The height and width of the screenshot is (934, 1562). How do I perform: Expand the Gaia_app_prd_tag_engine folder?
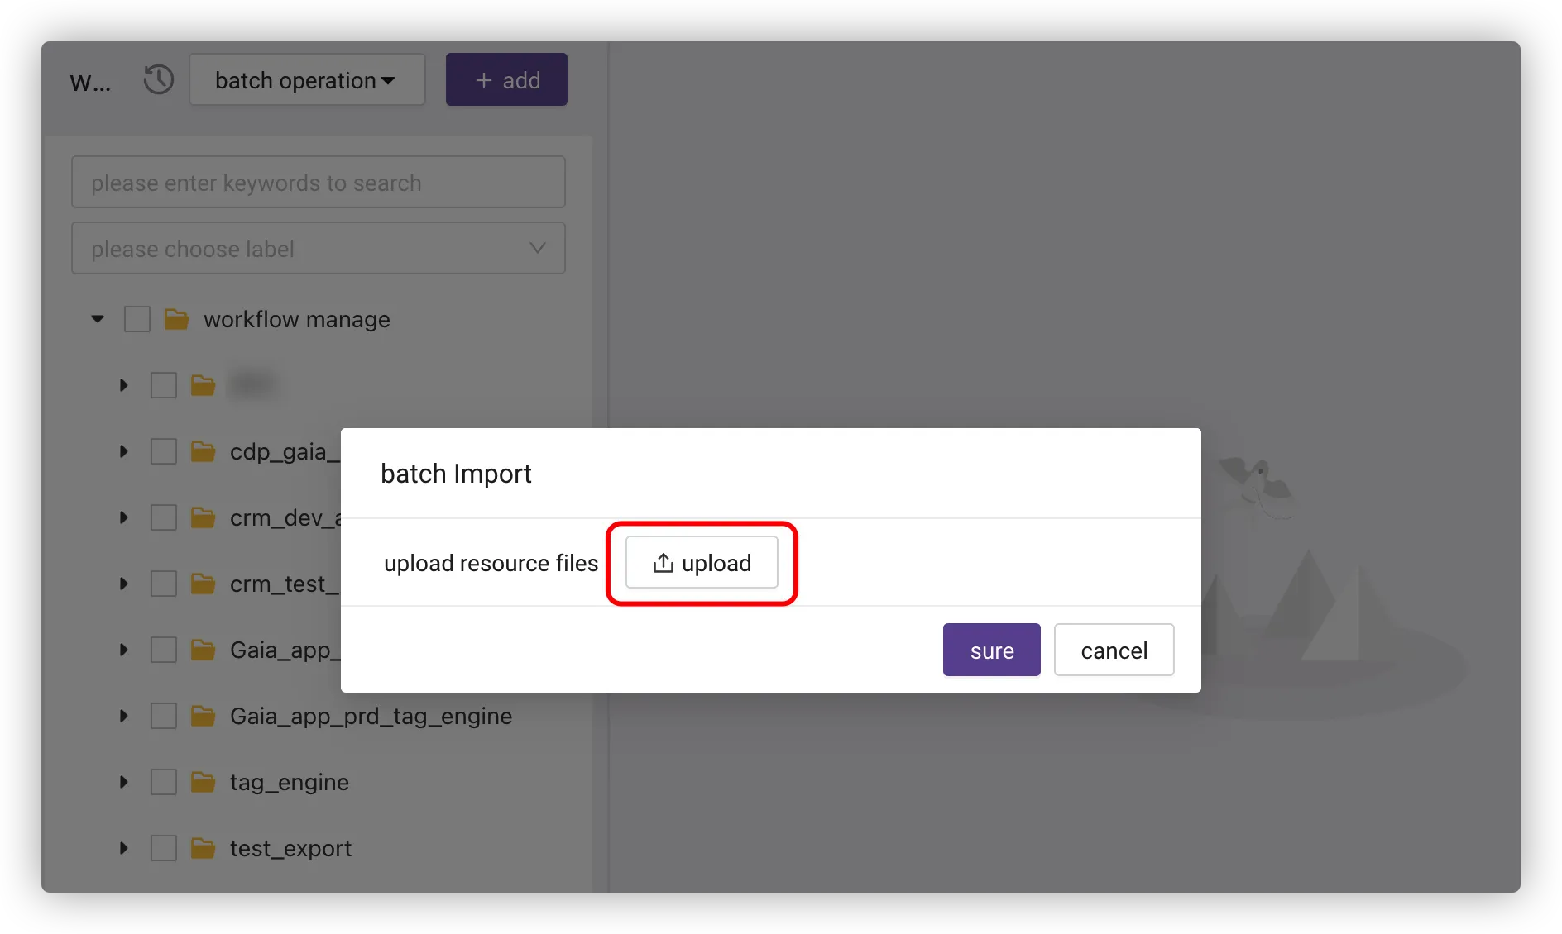(x=124, y=716)
